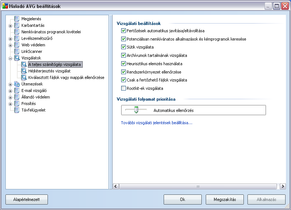The height and width of the screenshot is (210, 291).
Task: Click the Levélszemétszűrő tree icon
Action: pyautogui.click(x=17, y=38)
